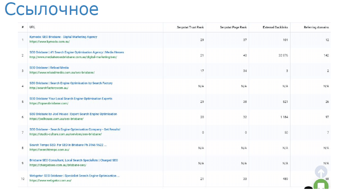Open the SEO Brisbane | Reload Media link
This screenshot has width=349, height=190.
(x=49, y=68)
